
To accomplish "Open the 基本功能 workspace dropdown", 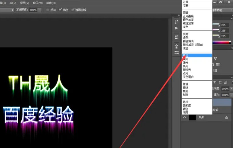I will (x=222, y=10).
